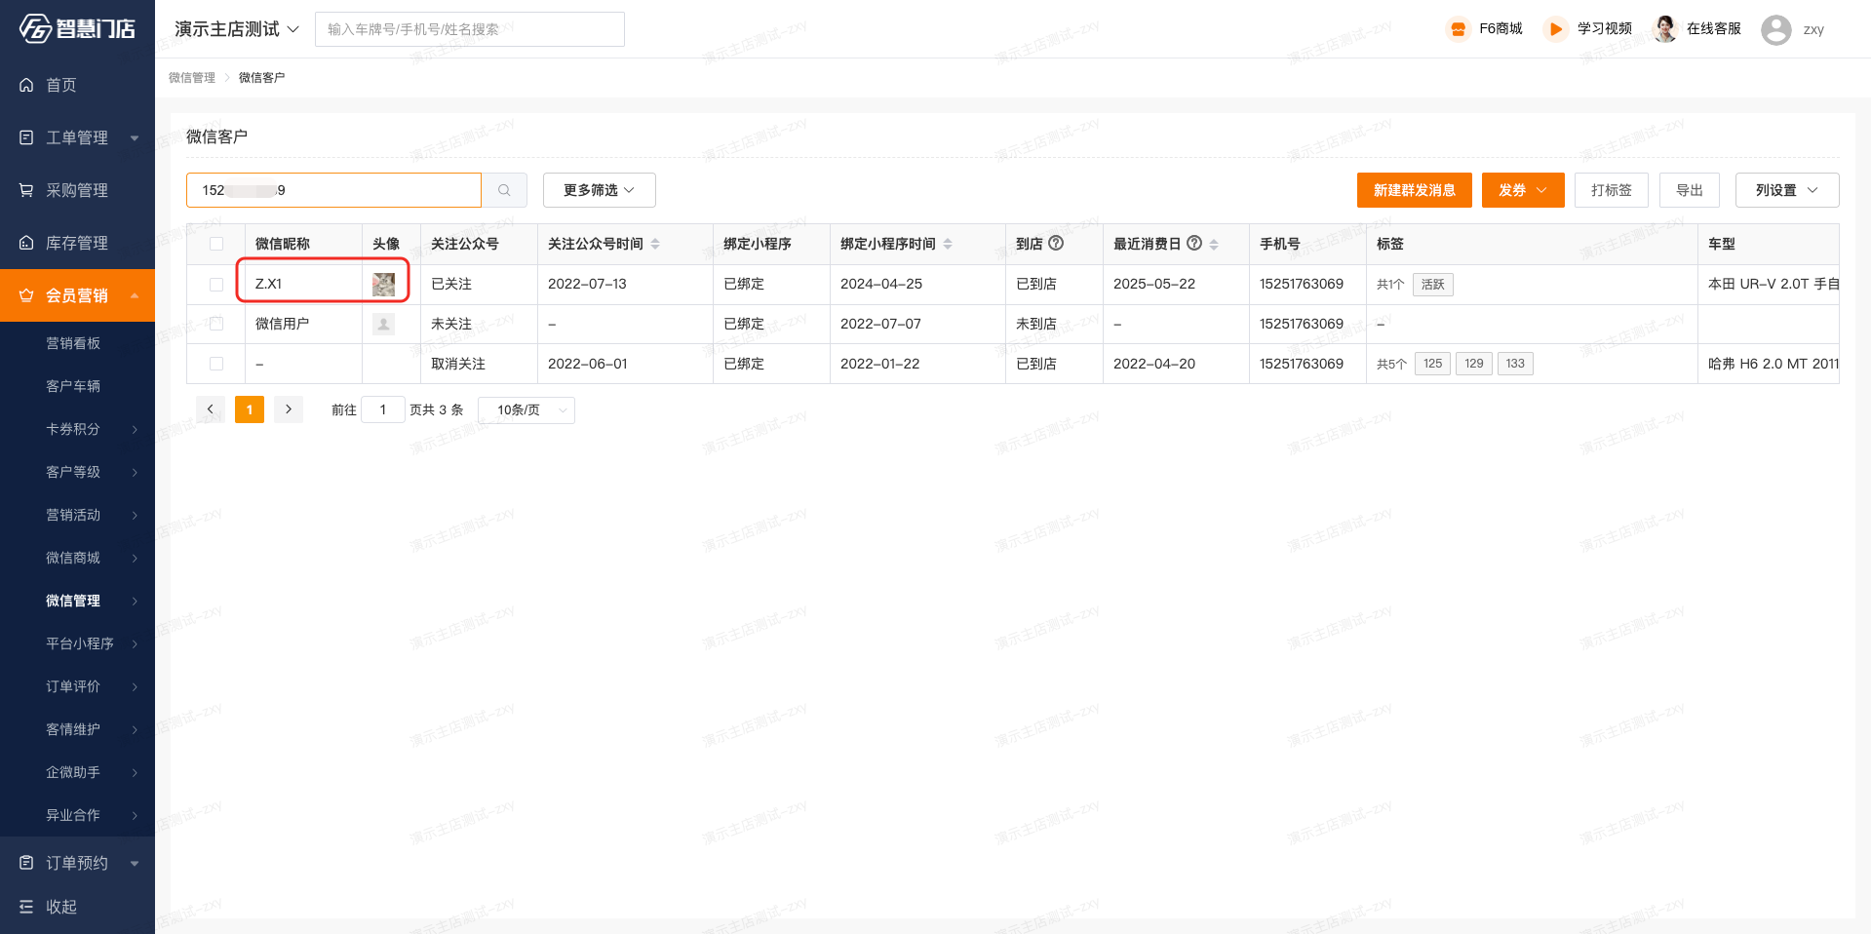This screenshot has height=934, width=1871.
Task: Open 客户车辆 menu item
Action: (x=73, y=386)
